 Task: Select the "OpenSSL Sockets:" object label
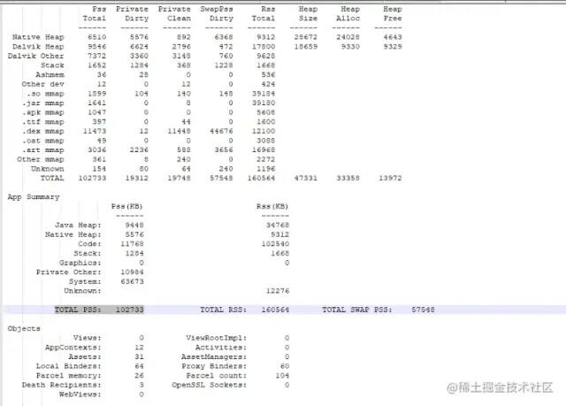tap(210, 385)
